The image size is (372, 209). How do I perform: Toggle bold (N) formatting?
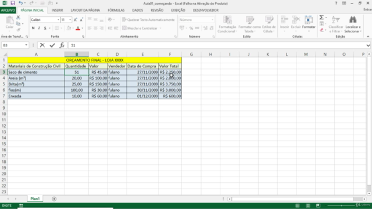(x=33, y=28)
